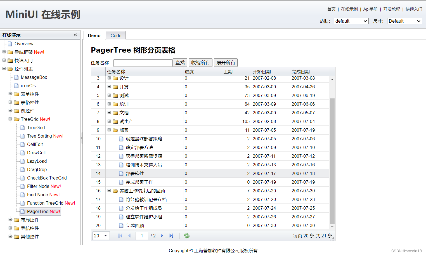
Task: Expand the 导航框架 tree node
Action: (4, 52)
